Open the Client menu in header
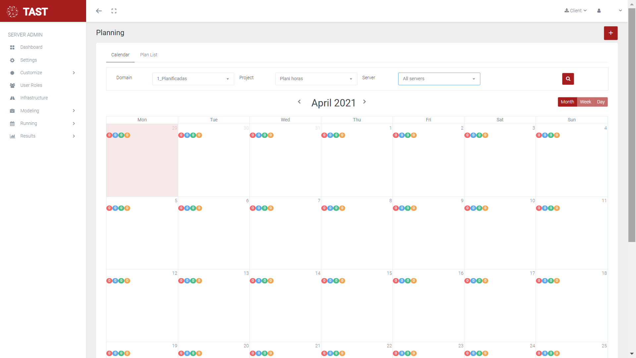This screenshot has width=636, height=358. click(x=576, y=11)
